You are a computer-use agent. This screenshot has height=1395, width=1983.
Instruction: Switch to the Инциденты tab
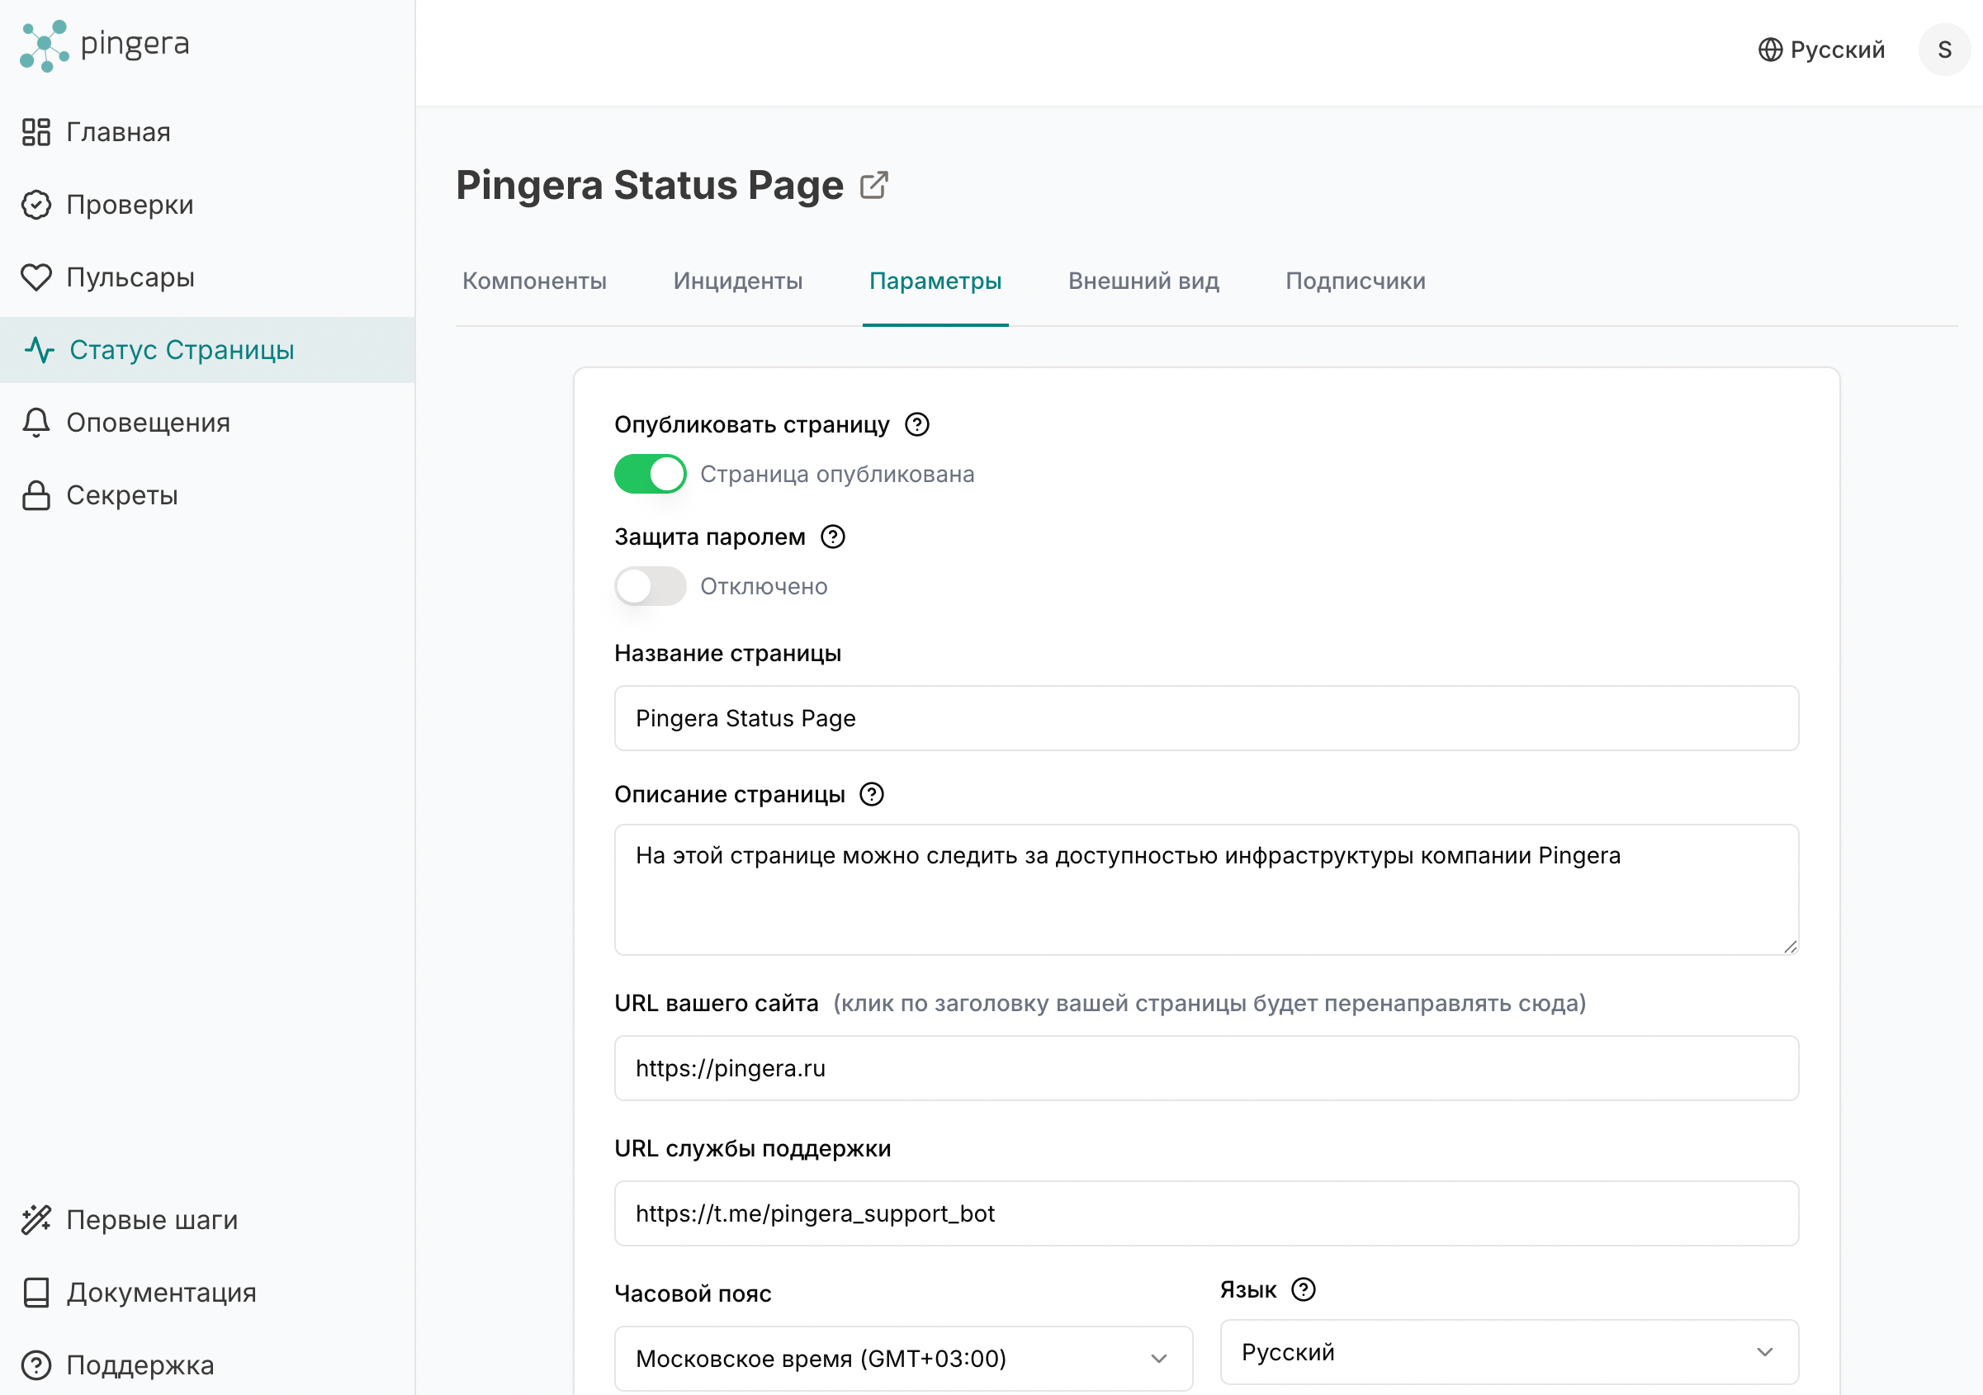tap(737, 281)
